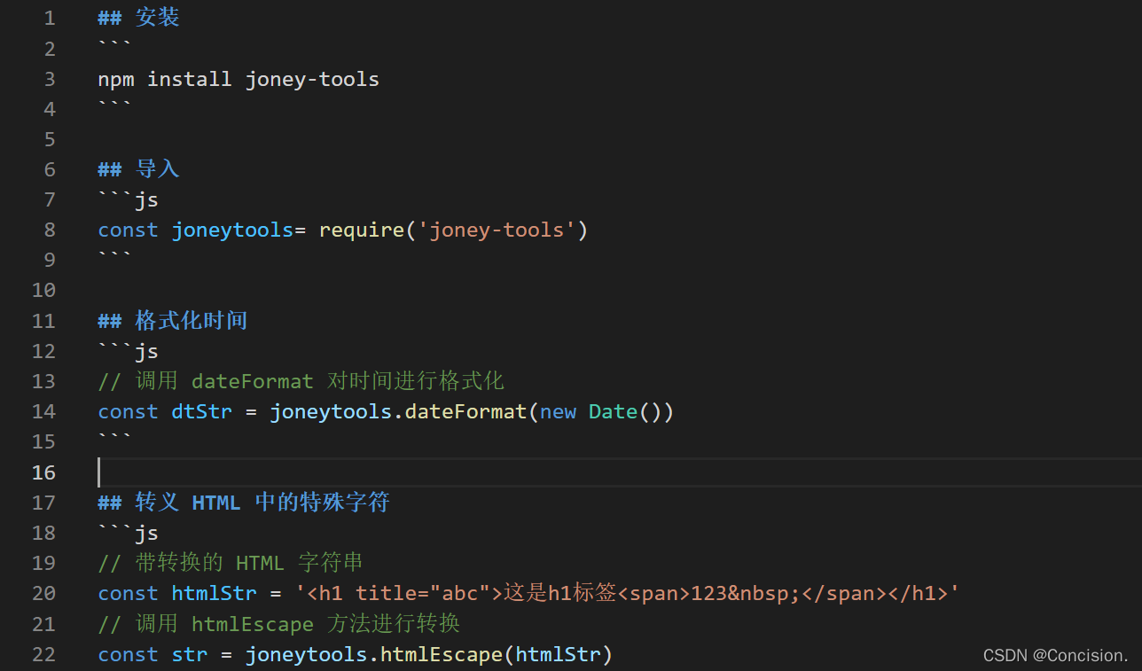
Task: Click line number 16 in the gutter
Action: coord(43,472)
